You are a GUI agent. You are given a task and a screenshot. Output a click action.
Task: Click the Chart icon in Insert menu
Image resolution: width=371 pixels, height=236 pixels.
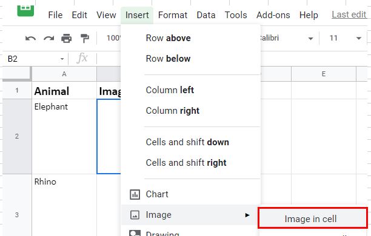pos(135,194)
